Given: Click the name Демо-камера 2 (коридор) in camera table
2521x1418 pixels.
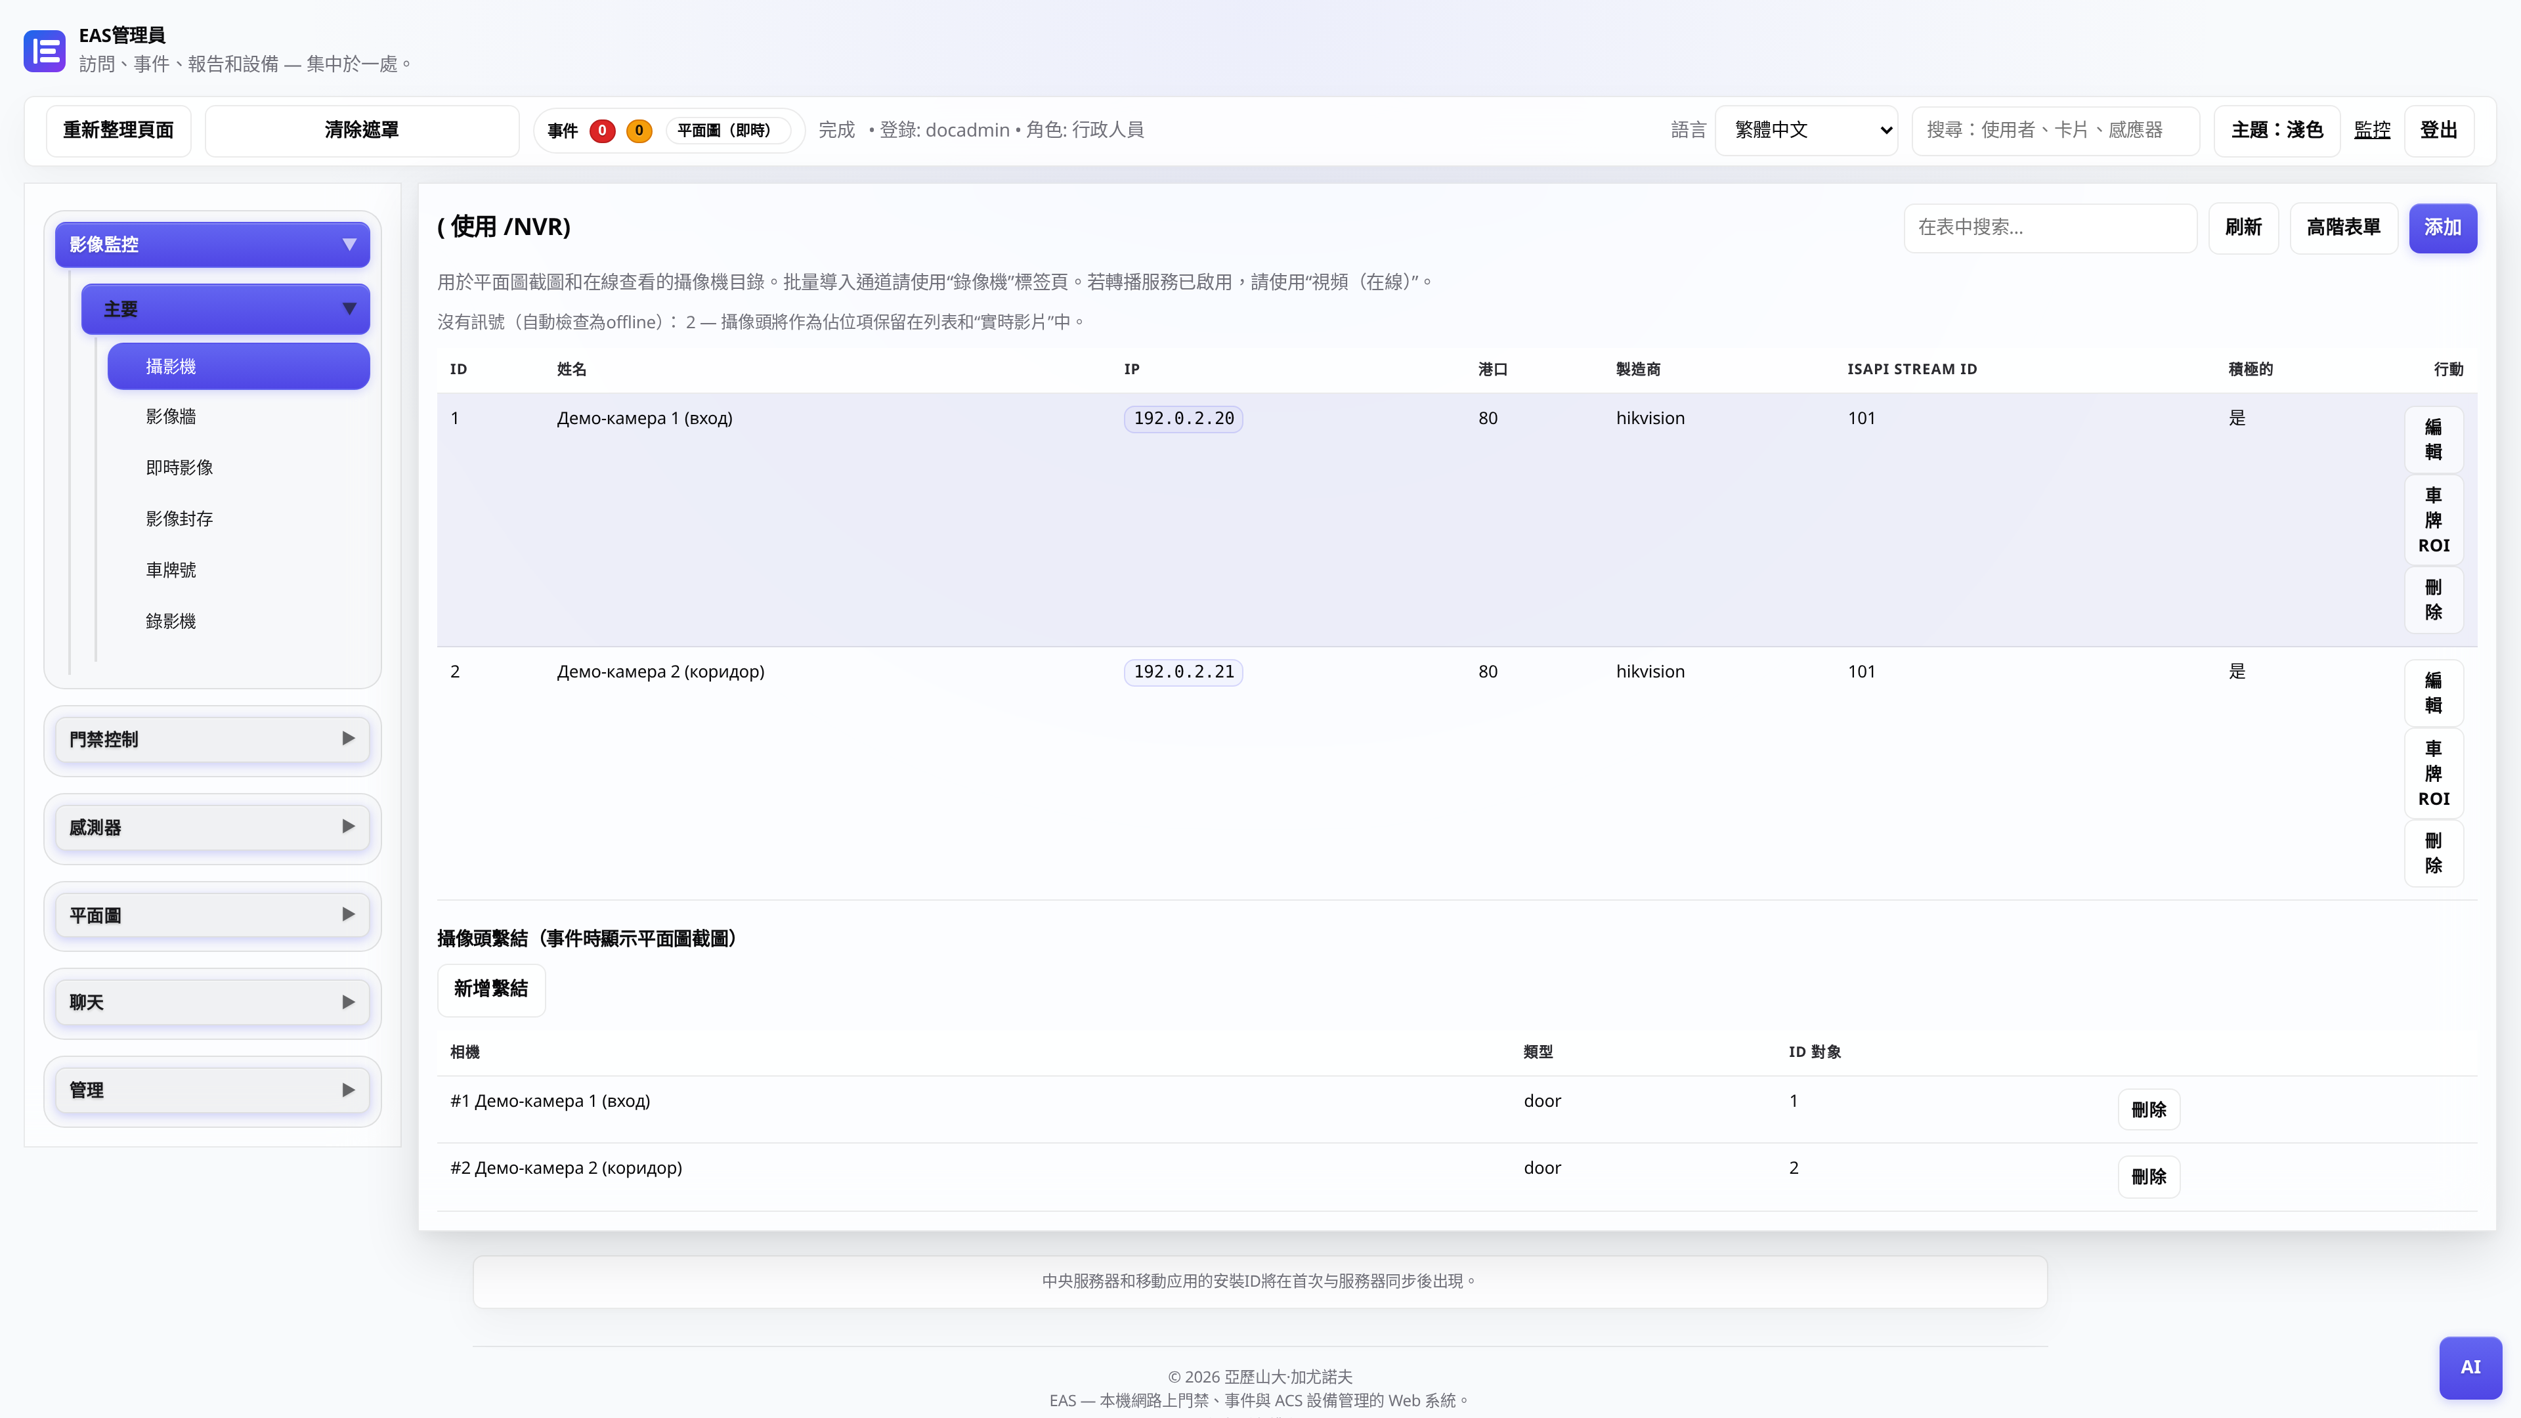Looking at the screenshot, I should click(660, 672).
